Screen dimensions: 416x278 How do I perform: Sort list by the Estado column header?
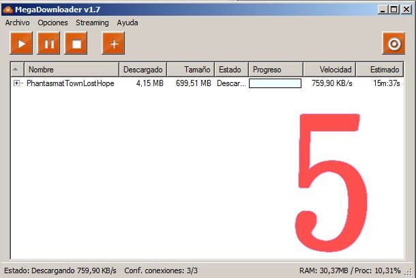232,70
